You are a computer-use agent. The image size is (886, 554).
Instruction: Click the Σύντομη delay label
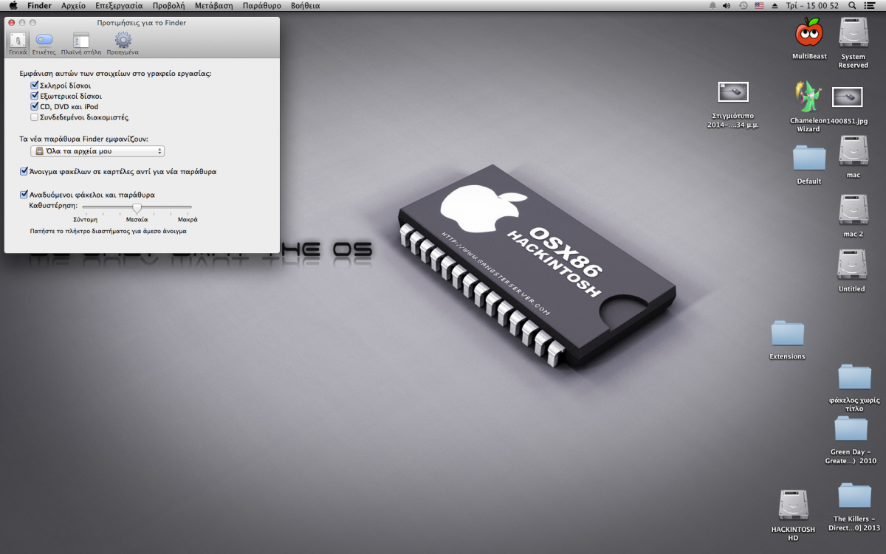(85, 220)
